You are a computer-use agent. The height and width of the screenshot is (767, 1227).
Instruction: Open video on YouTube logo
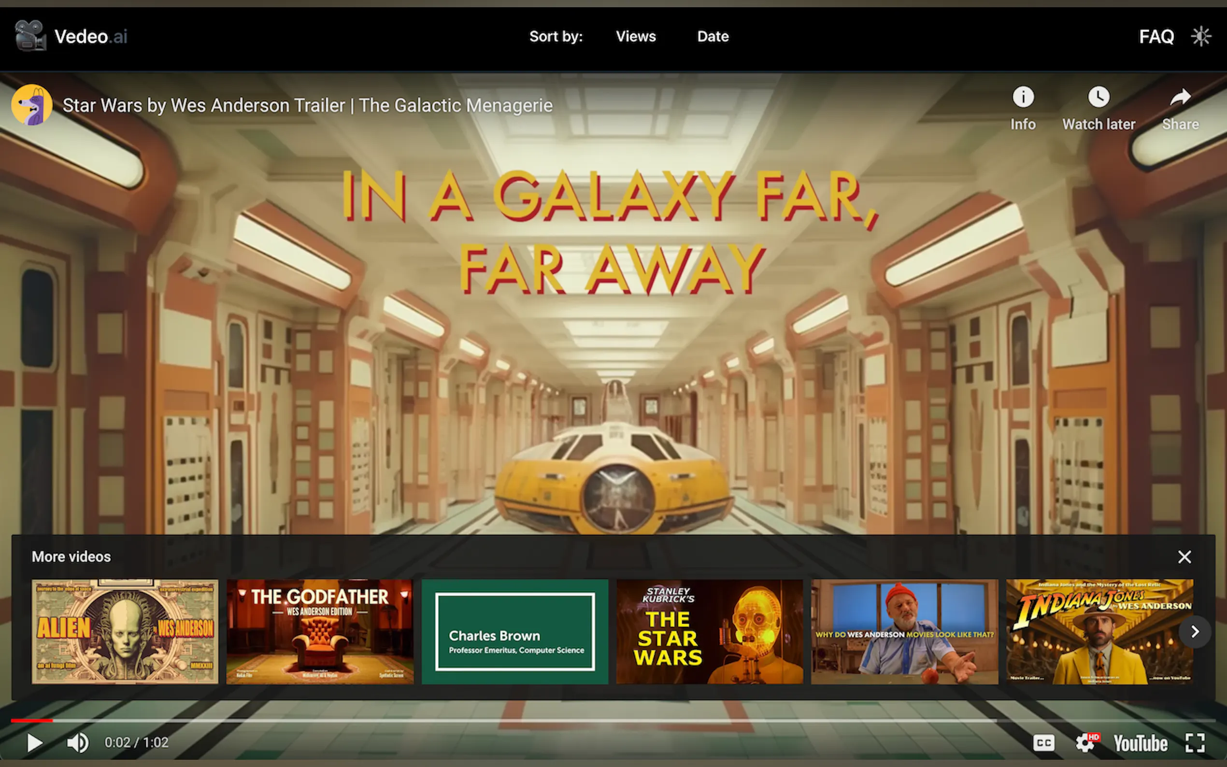tap(1140, 743)
